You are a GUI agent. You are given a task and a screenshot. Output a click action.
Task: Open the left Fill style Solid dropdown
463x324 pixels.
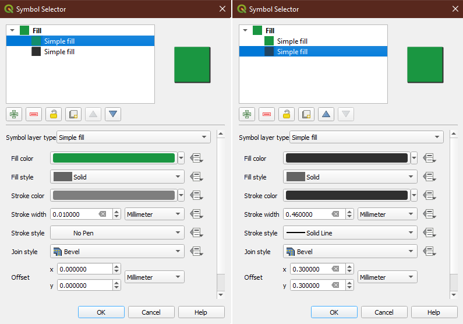click(x=117, y=177)
